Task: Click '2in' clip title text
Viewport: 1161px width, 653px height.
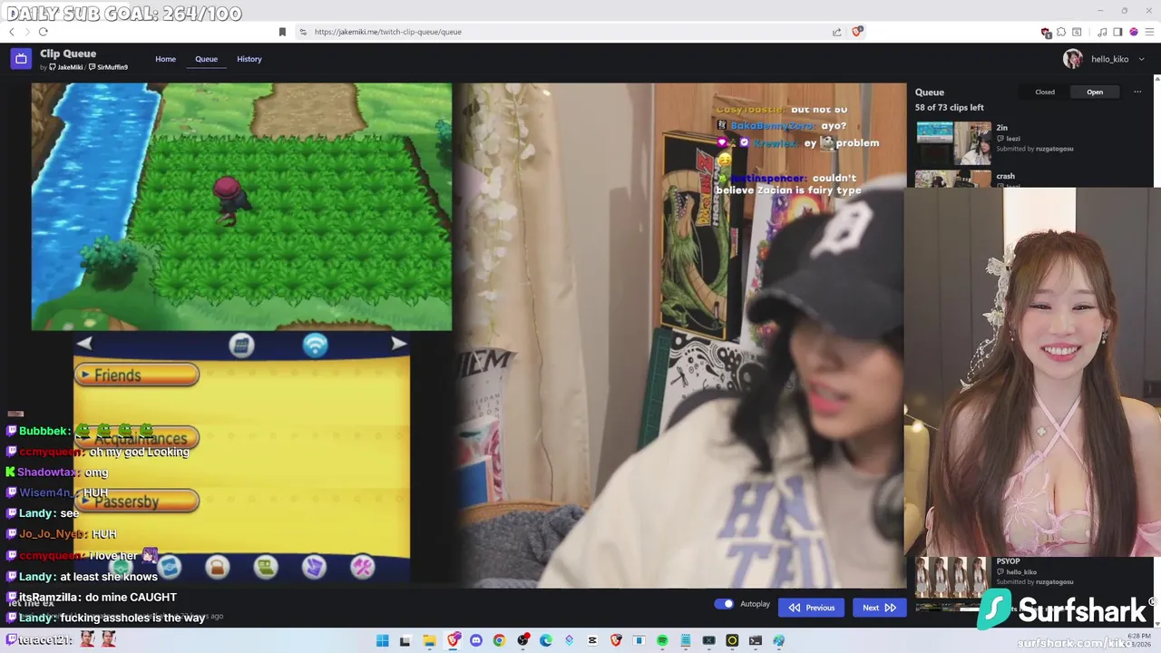Action: tap(1002, 128)
